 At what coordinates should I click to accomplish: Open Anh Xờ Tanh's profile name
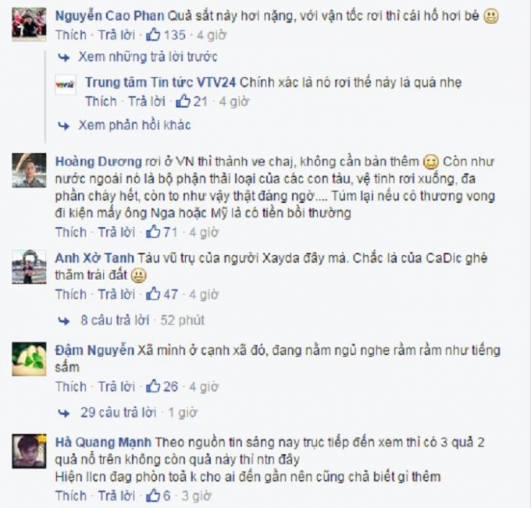[x=94, y=258]
